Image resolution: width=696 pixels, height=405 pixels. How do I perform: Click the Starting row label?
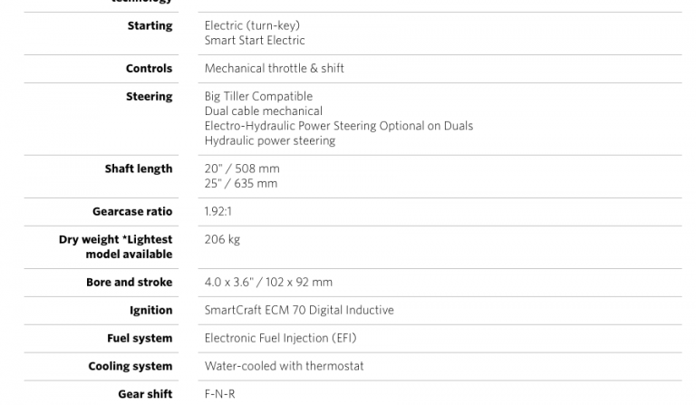(x=150, y=25)
